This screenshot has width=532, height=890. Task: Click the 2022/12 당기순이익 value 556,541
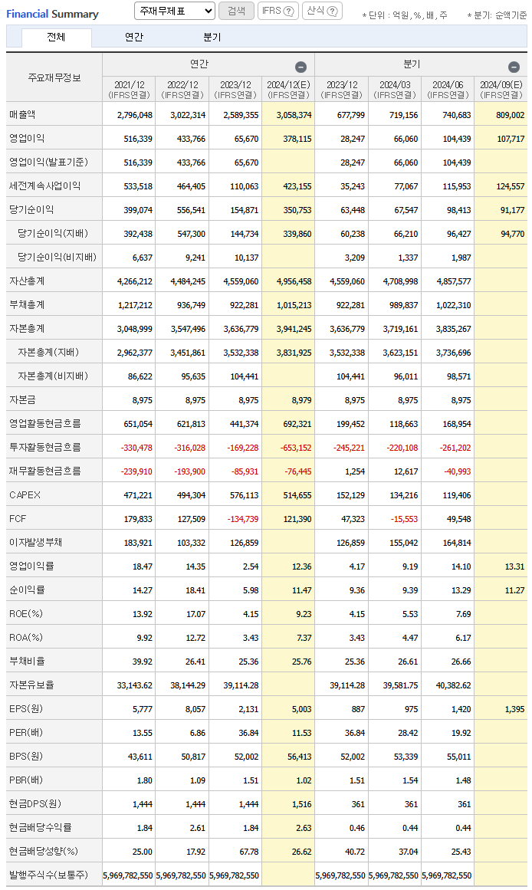coord(192,211)
